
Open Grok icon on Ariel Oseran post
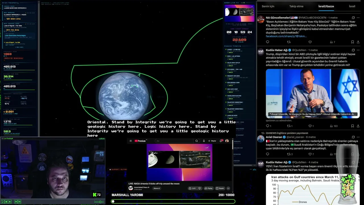pos(353,137)
